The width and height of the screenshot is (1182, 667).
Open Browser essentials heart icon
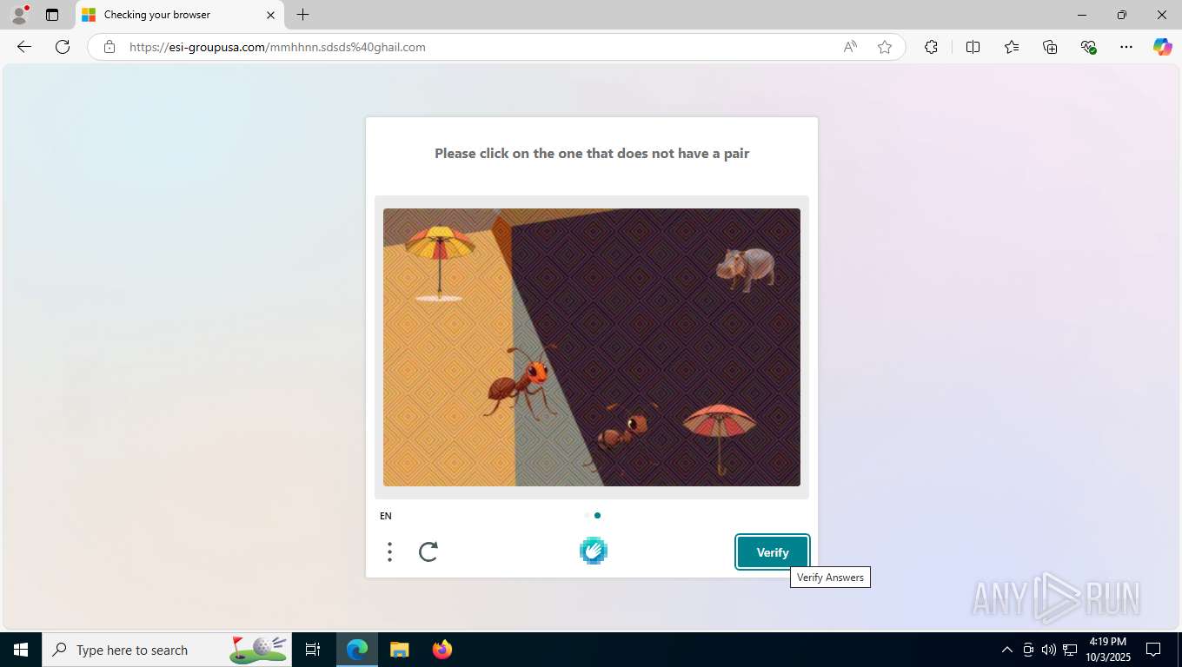point(1088,47)
